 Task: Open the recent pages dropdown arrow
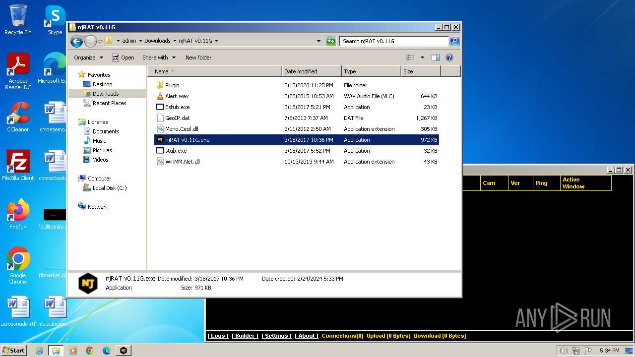coord(100,41)
